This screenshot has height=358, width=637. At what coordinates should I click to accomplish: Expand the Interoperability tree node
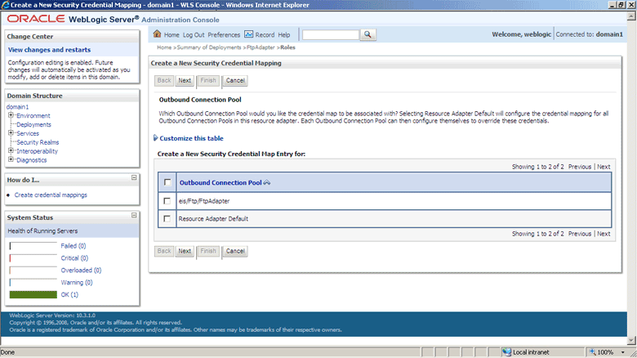click(11, 150)
